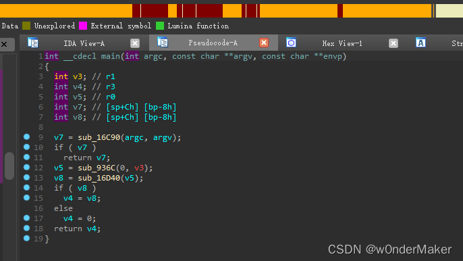The image size is (463, 261).
Task: Switch to the Hex View-1 tab
Action: coord(342,43)
